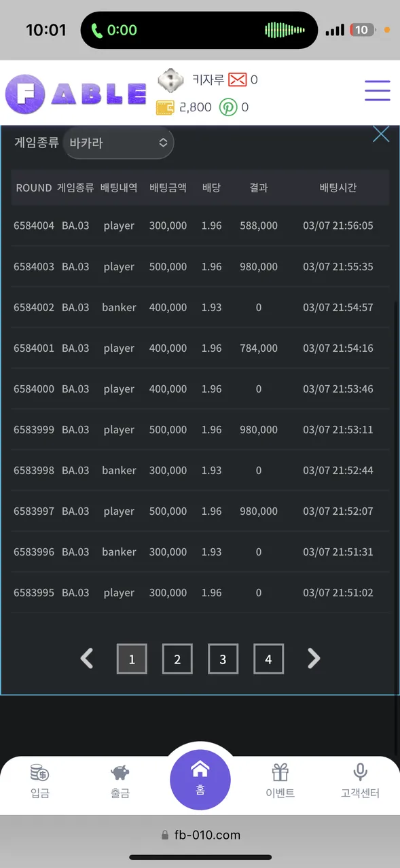The height and width of the screenshot is (868, 400).
Task: Go to the previous page chevron
Action: [x=87, y=658]
